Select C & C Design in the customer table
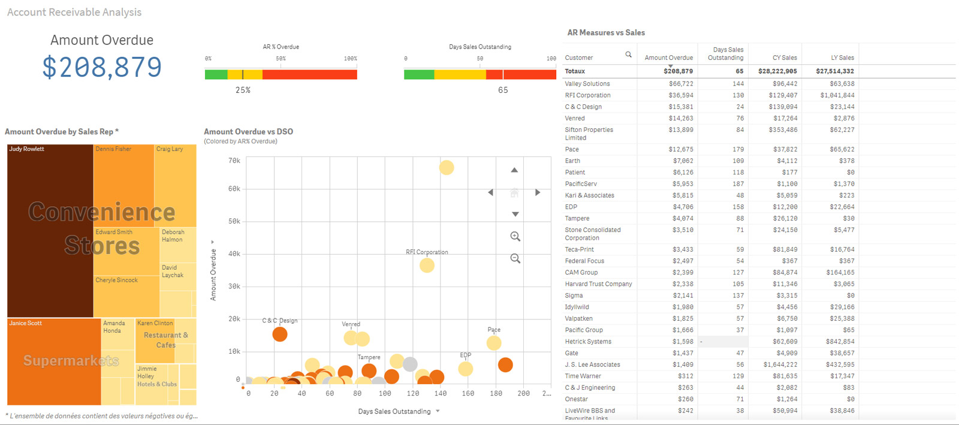This screenshot has width=959, height=425. pos(583,107)
